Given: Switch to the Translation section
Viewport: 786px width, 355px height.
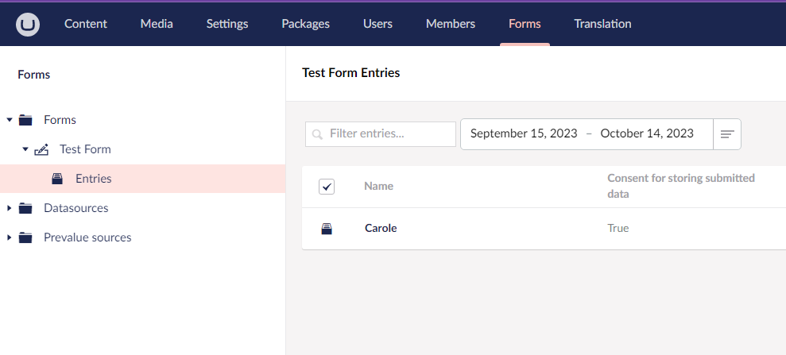Looking at the screenshot, I should click(602, 24).
